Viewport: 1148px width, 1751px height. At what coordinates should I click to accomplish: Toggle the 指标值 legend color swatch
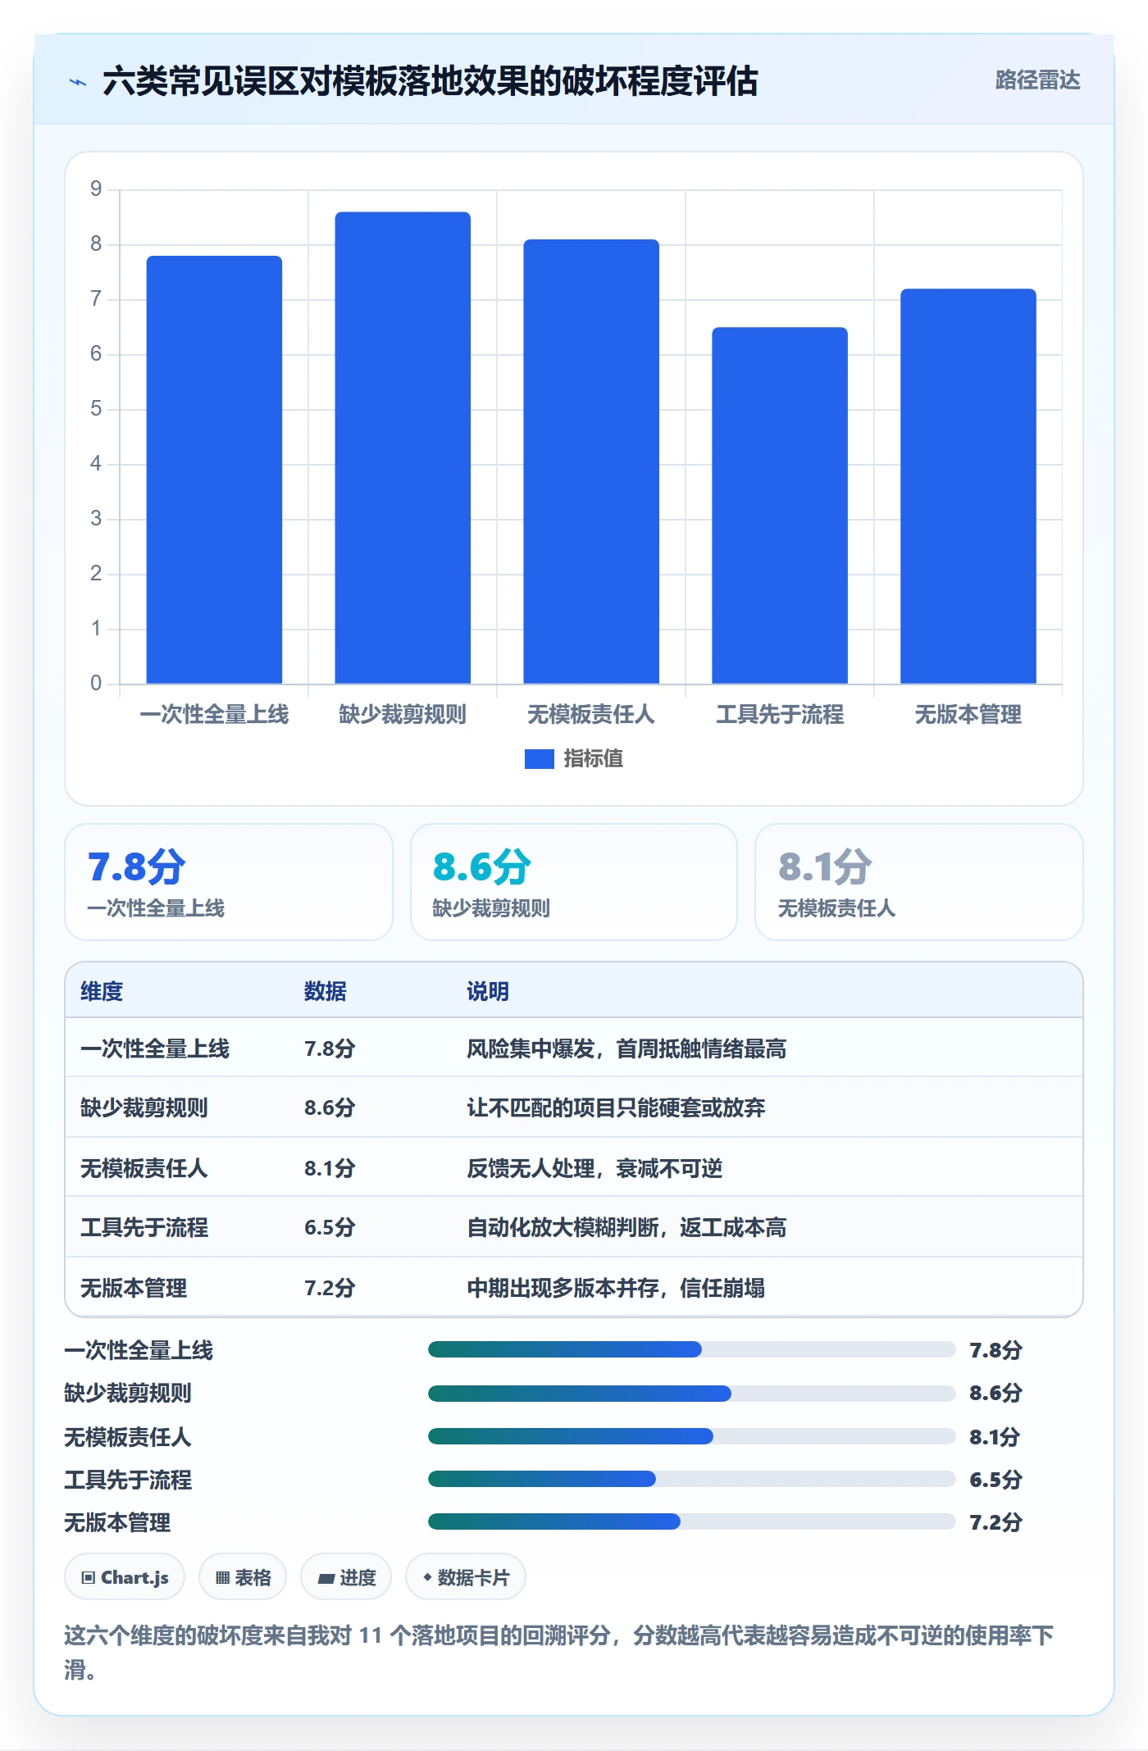(539, 759)
